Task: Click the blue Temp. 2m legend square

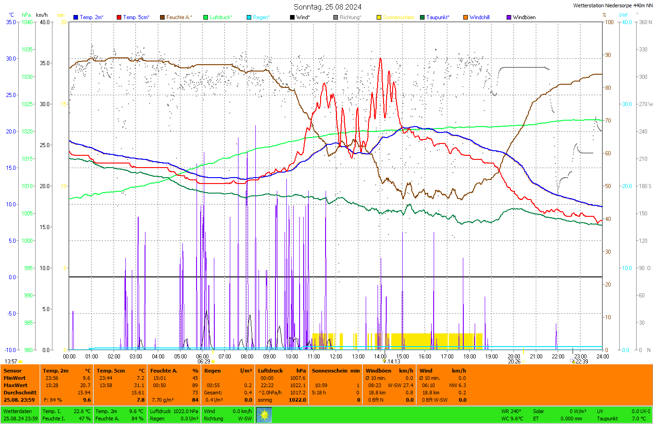Action: (x=76, y=17)
